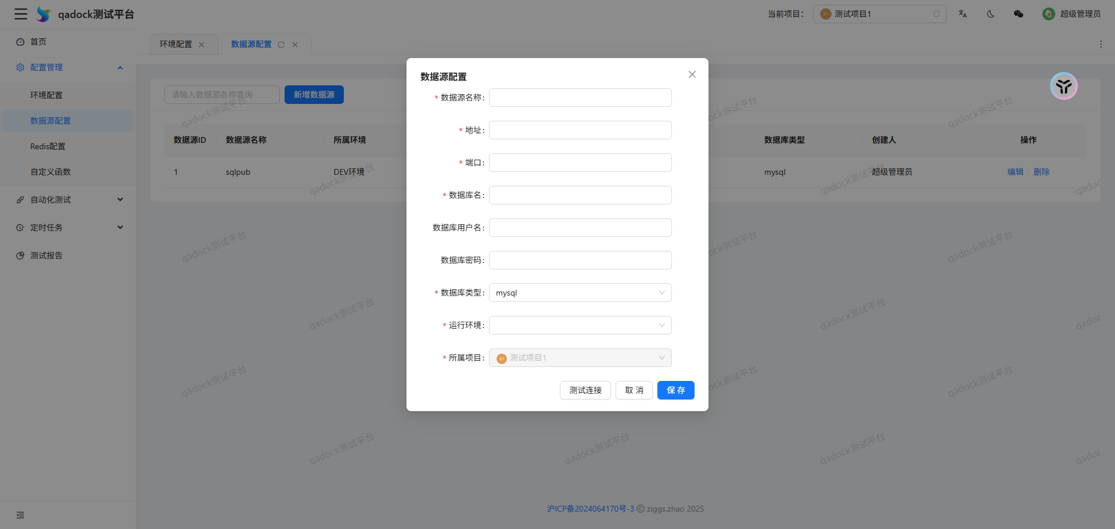Image resolution: width=1115 pixels, height=529 pixels.
Task: Click the 新增数据源 button
Action: click(314, 95)
